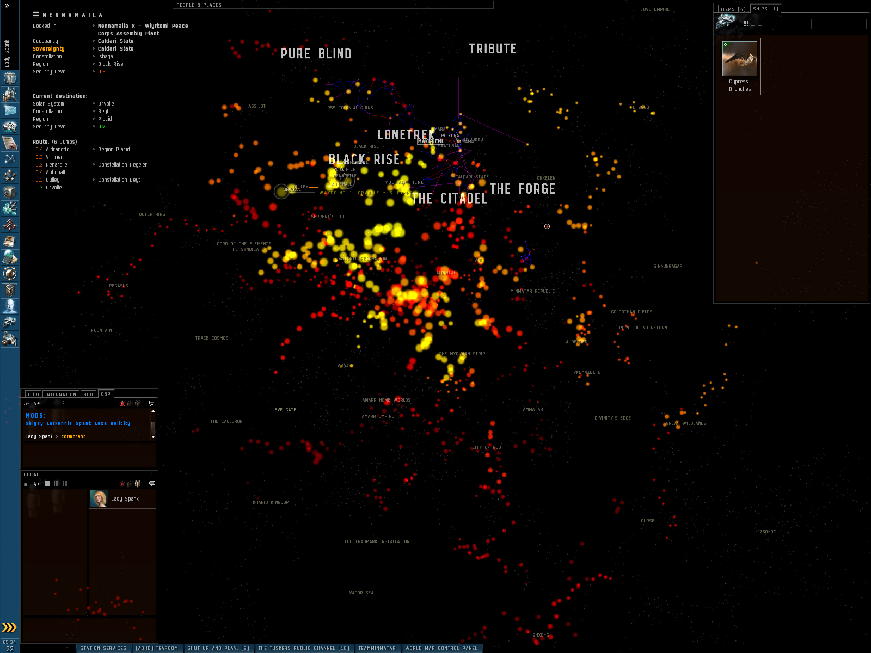Viewport: 871px width, 653px height.
Task: Toggle plain text-only message mode in C&P chat
Action: (x=47, y=403)
